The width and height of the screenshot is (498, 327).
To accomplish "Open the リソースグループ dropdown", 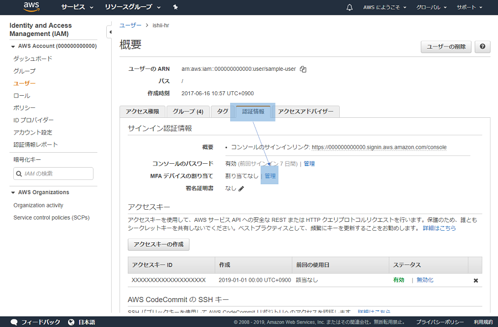I will [133, 7].
